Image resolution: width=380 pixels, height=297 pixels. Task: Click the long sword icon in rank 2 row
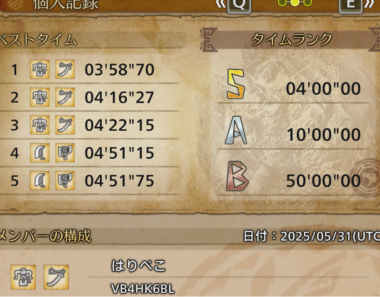(65, 97)
